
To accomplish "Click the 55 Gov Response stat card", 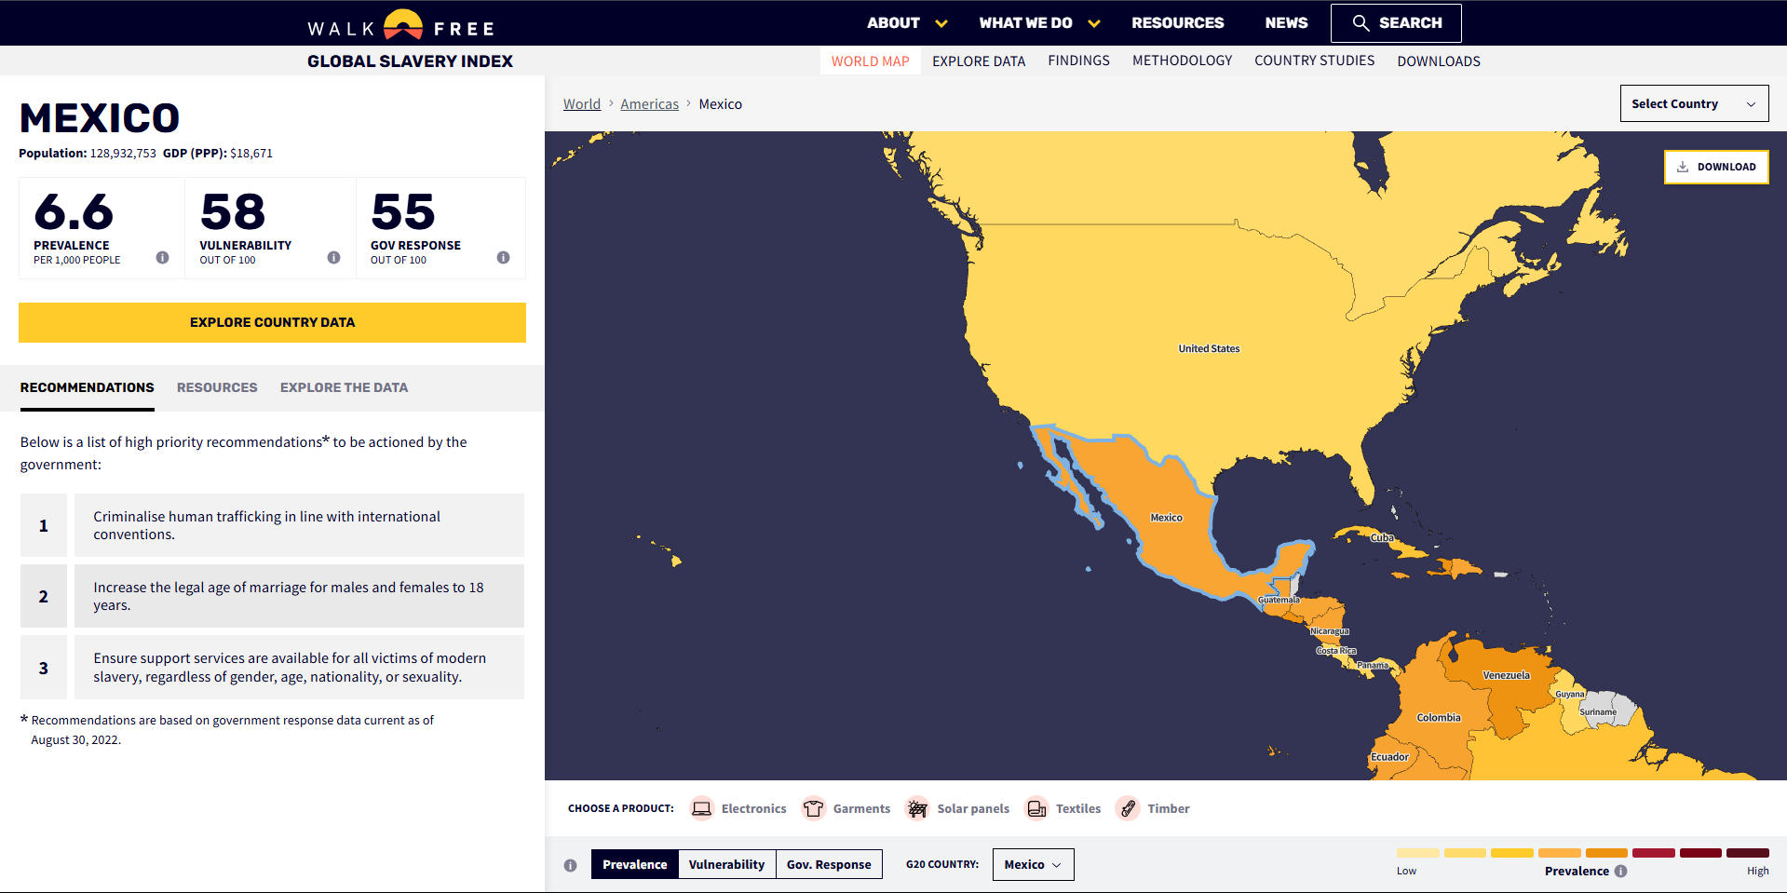I will click(x=440, y=228).
